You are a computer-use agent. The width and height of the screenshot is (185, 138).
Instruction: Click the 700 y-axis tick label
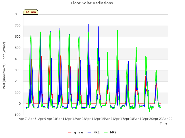pyautogui.click(x=18, y=26)
